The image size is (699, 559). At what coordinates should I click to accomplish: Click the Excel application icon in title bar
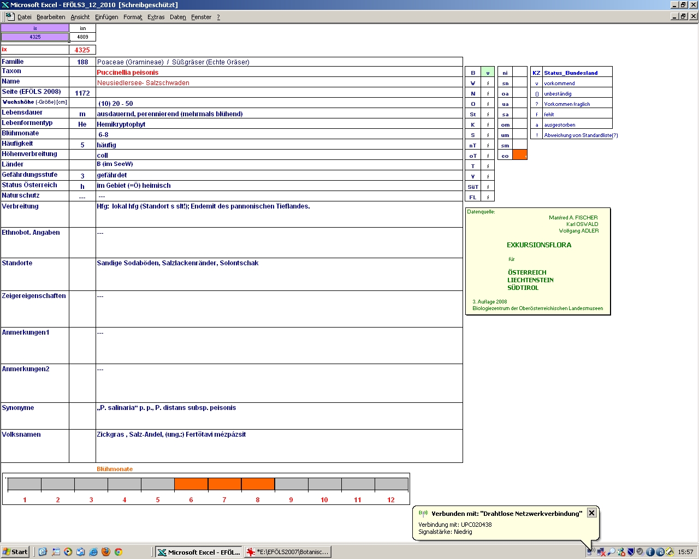(5, 5)
